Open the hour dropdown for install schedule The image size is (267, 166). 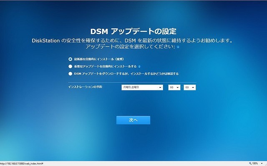click(x=174, y=87)
